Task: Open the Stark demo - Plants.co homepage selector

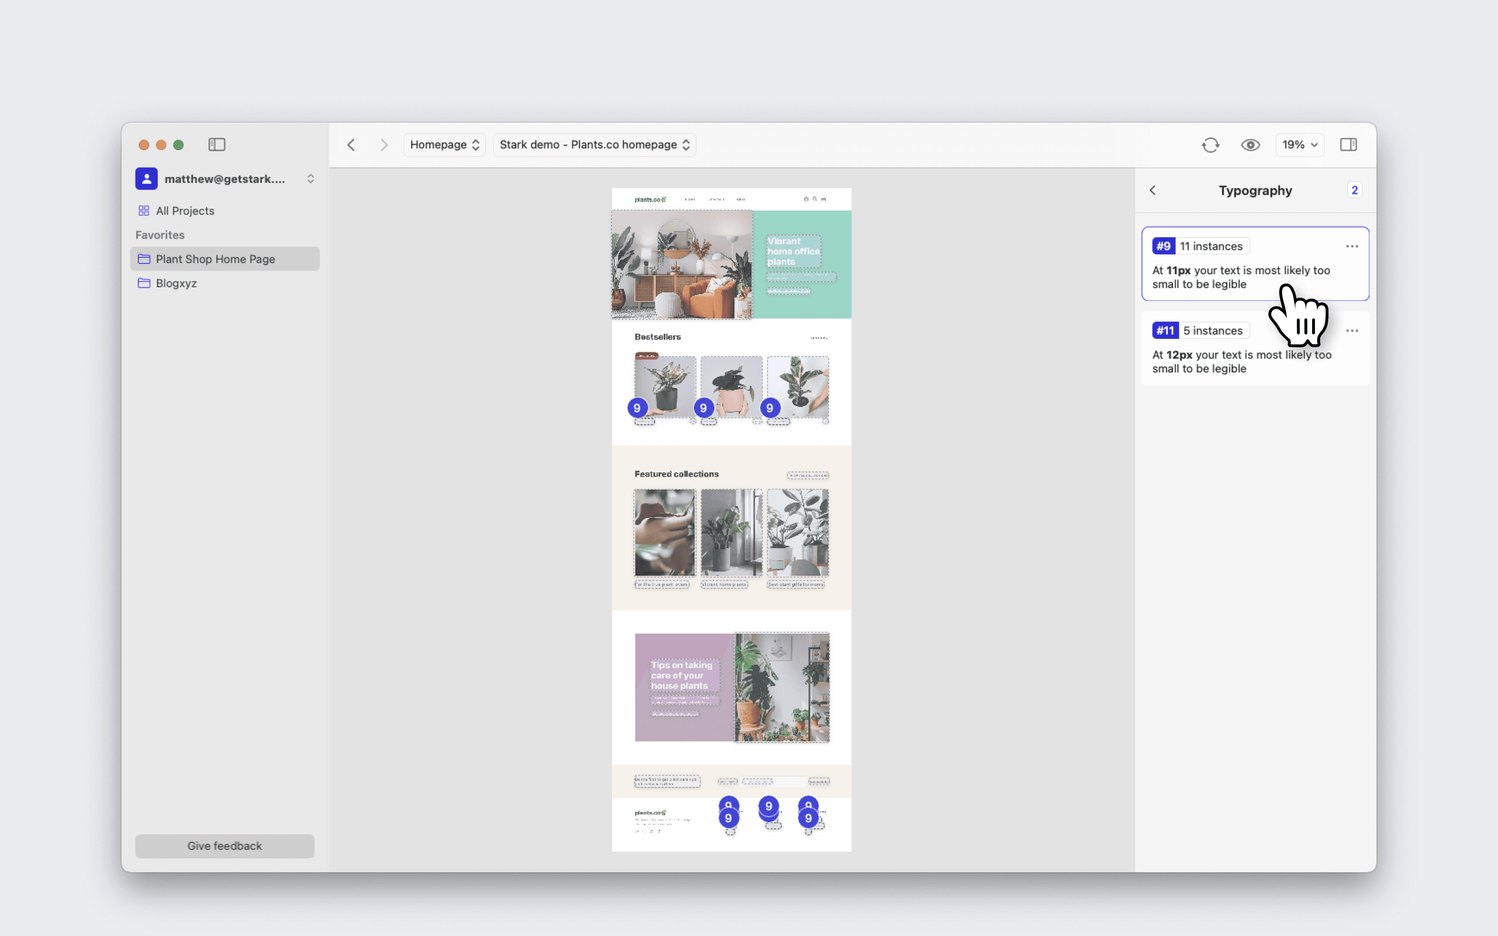Action: [x=594, y=144]
